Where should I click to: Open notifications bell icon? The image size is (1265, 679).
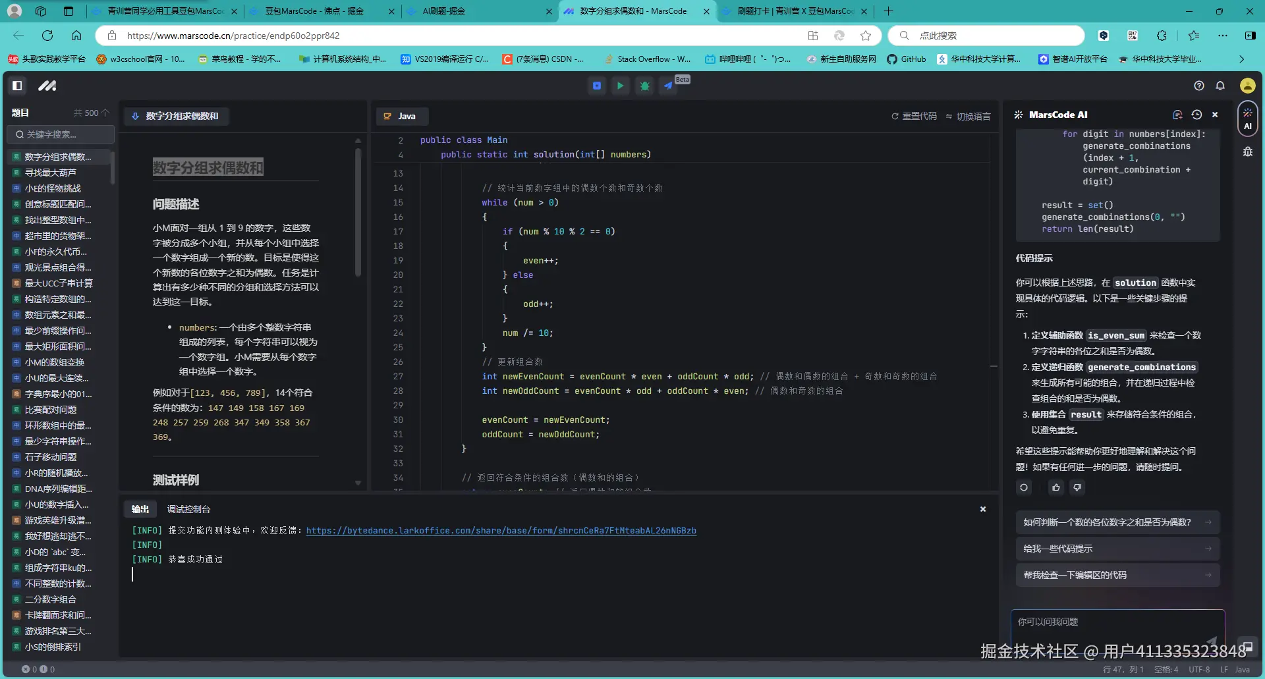pyautogui.click(x=1220, y=86)
